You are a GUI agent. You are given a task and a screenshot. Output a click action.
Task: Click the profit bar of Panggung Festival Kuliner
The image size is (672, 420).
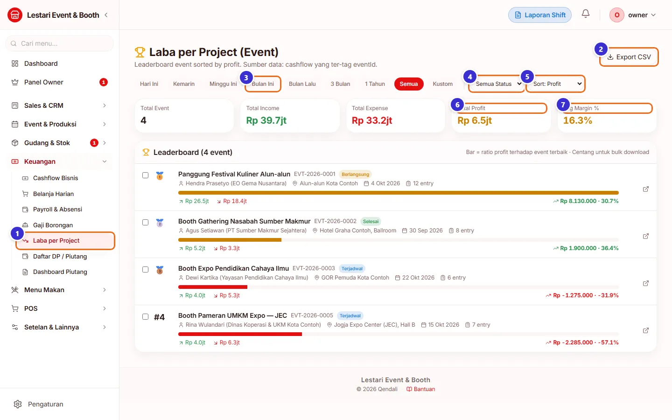(x=399, y=193)
